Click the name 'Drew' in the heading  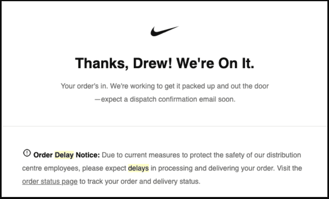pos(151,63)
